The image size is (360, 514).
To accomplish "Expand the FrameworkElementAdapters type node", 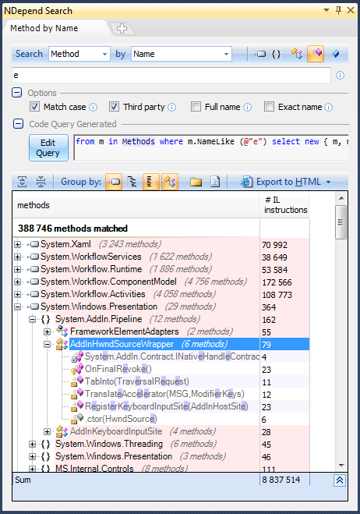I will point(48,331).
